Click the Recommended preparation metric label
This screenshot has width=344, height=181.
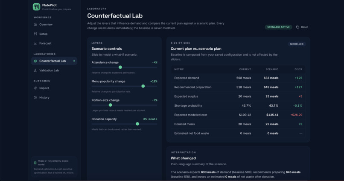pos(193,87)
